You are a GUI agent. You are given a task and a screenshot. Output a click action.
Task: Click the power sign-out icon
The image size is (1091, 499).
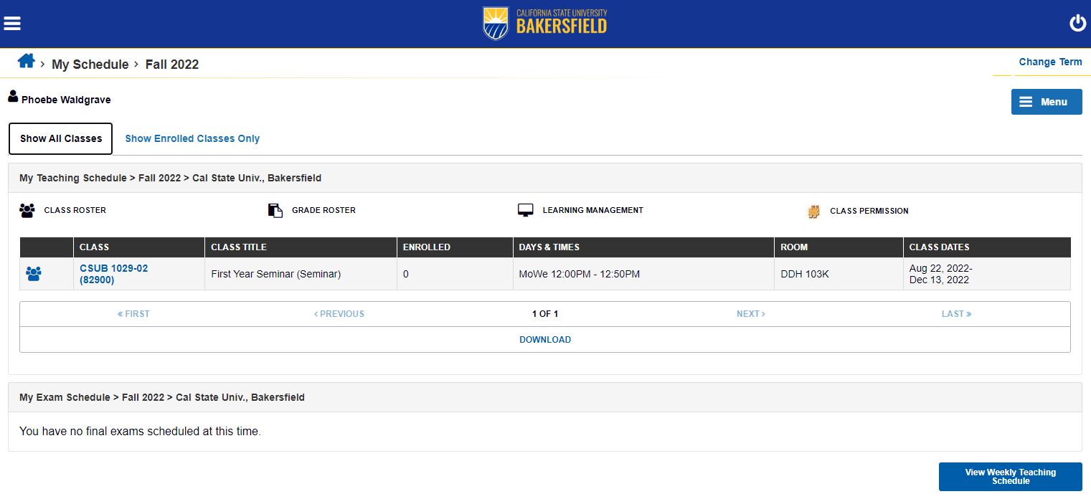[1077, 24]
